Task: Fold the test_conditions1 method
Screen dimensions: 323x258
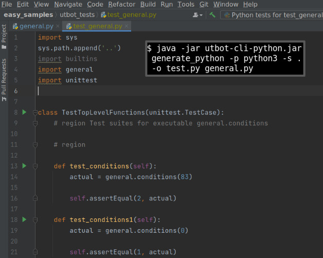Action: (x=35, y=220)
